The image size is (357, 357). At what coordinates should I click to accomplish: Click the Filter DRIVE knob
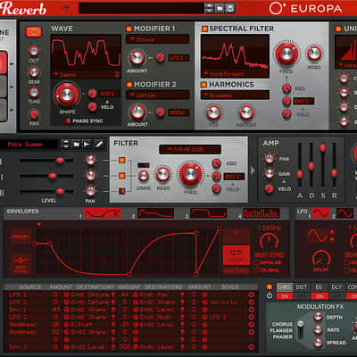click(x=144, y=176)
